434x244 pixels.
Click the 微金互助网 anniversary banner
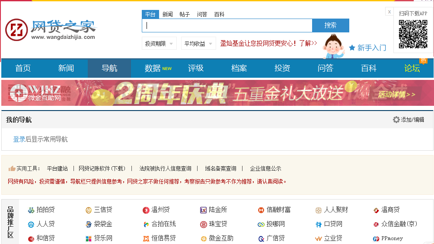[217, 93]
